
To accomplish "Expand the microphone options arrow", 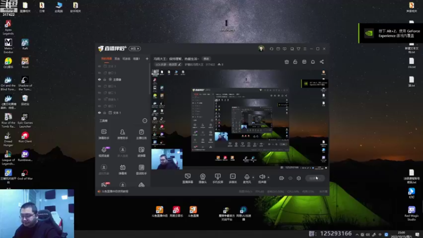I will pos(253,177).
